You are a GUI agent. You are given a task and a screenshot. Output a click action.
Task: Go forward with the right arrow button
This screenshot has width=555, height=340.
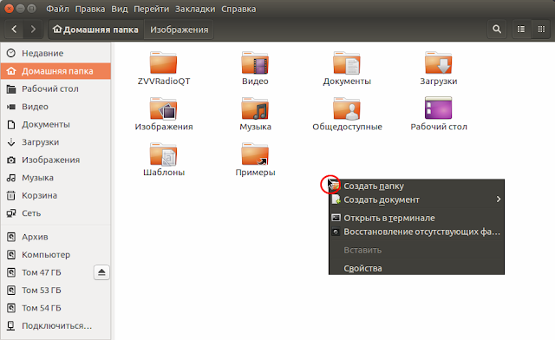(x=33, y=29)
